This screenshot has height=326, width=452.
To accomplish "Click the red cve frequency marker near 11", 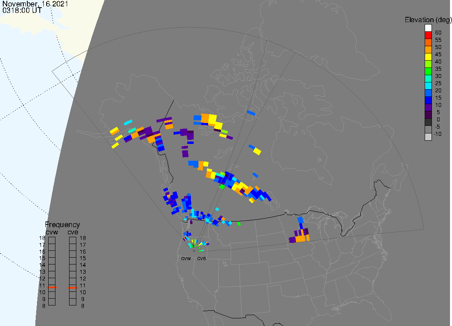I will point(73,288).
